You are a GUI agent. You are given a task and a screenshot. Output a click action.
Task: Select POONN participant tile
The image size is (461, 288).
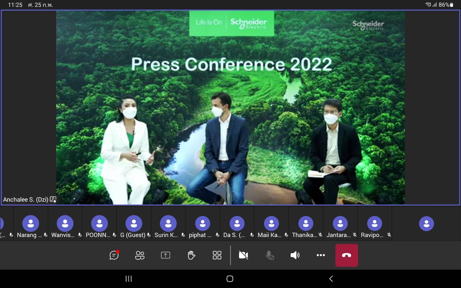click(100, 224)
